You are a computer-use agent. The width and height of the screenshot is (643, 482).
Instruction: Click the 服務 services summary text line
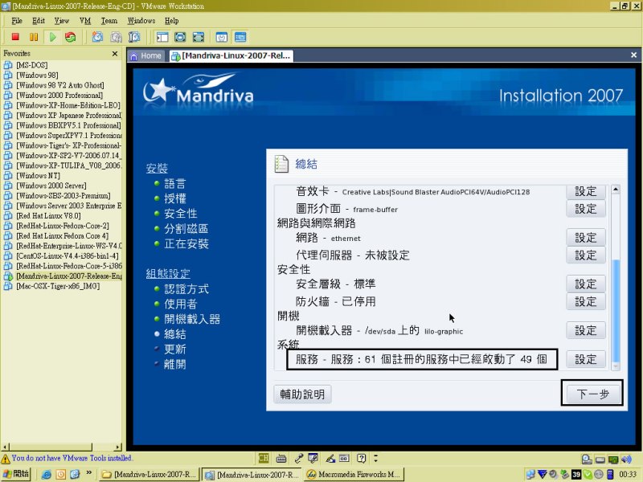pyautogui.click(x=421, y=359)
